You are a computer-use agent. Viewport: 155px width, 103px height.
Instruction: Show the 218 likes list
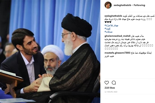110,88
